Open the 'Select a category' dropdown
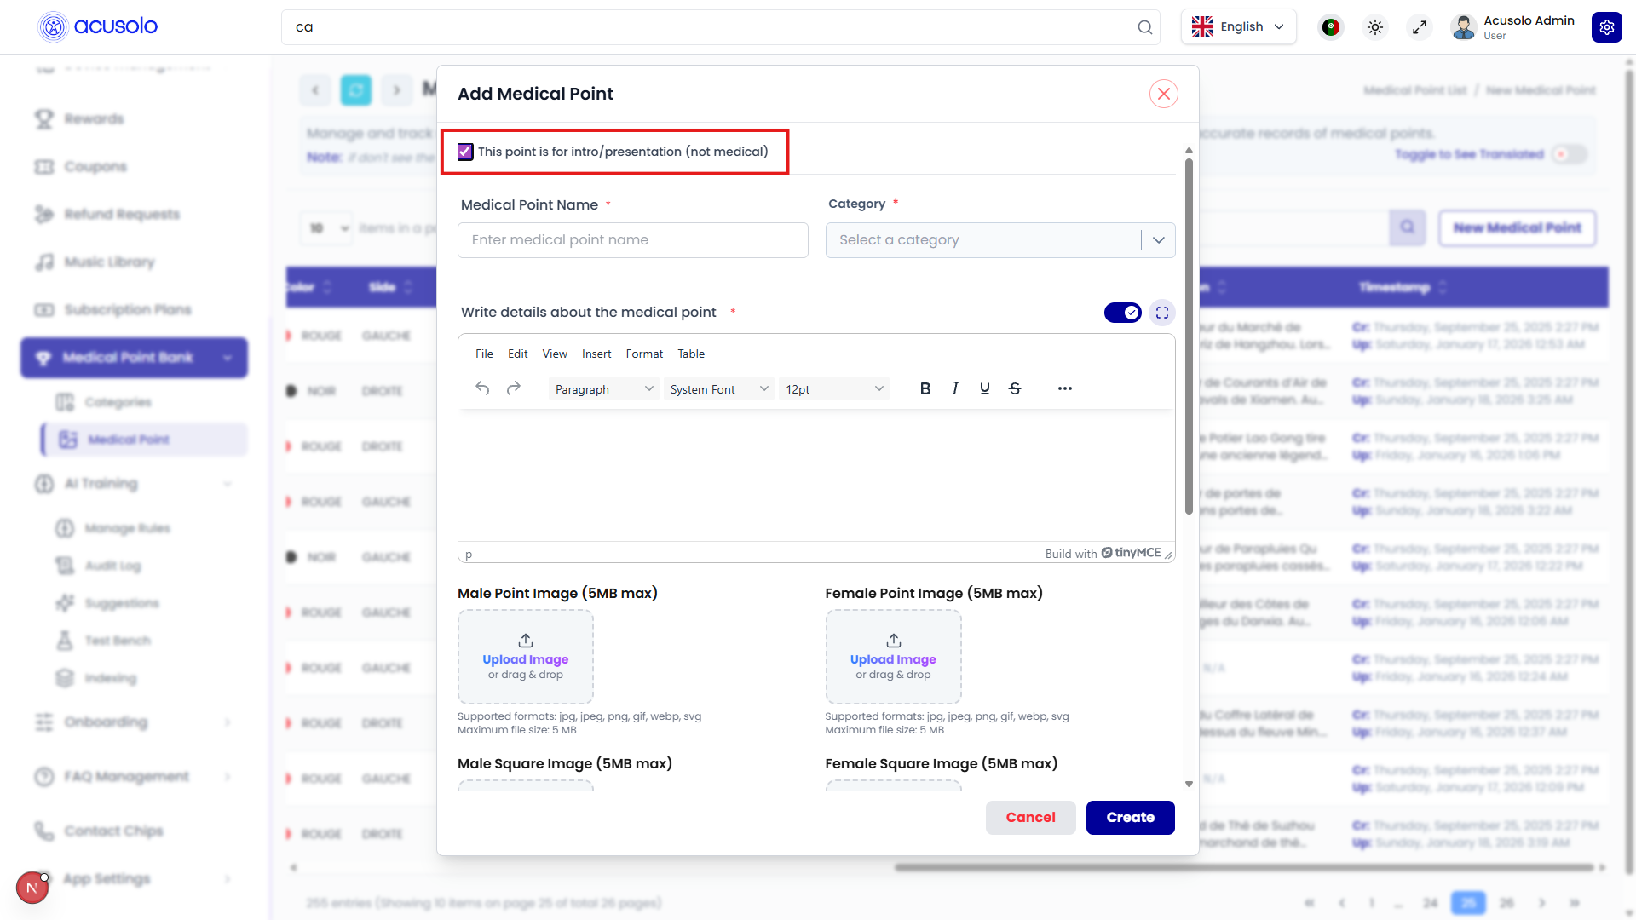The height and width of the screenshot is (920, 1636). tap(999, 240)
